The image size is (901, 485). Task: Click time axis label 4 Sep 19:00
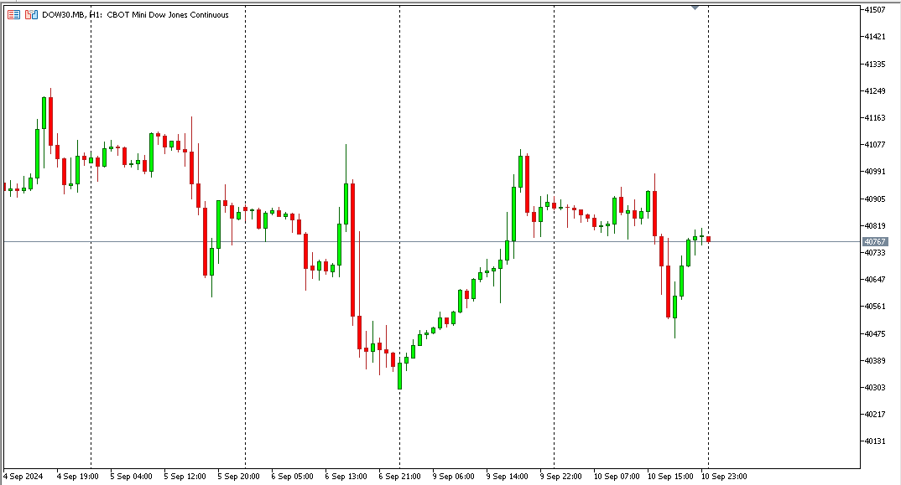(77, 477)
